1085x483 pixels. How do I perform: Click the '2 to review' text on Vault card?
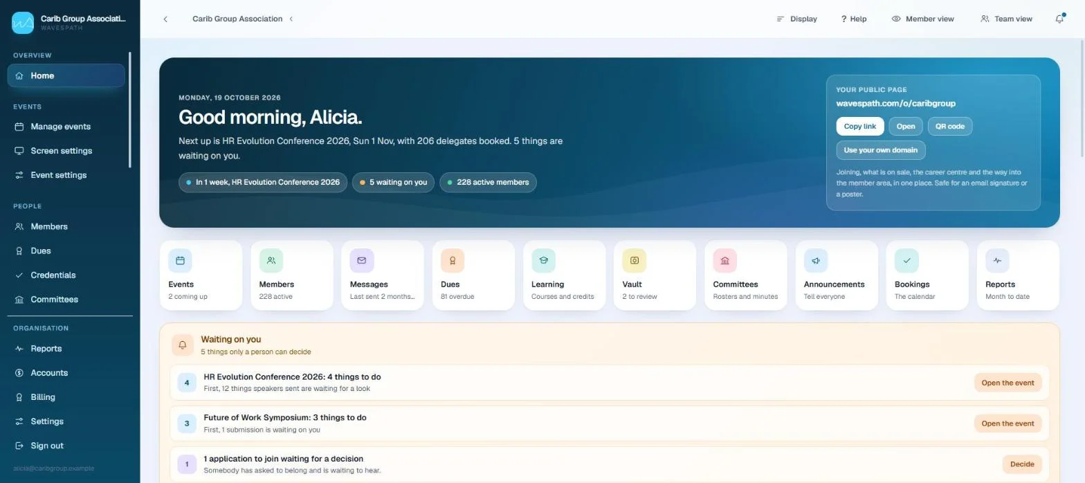639,297
